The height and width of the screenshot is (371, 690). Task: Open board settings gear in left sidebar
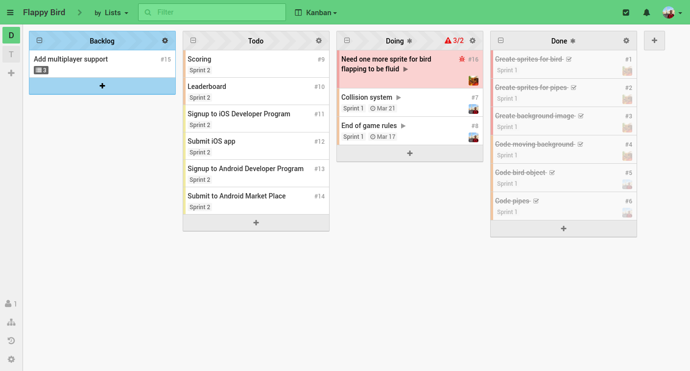tap(11, 359)
